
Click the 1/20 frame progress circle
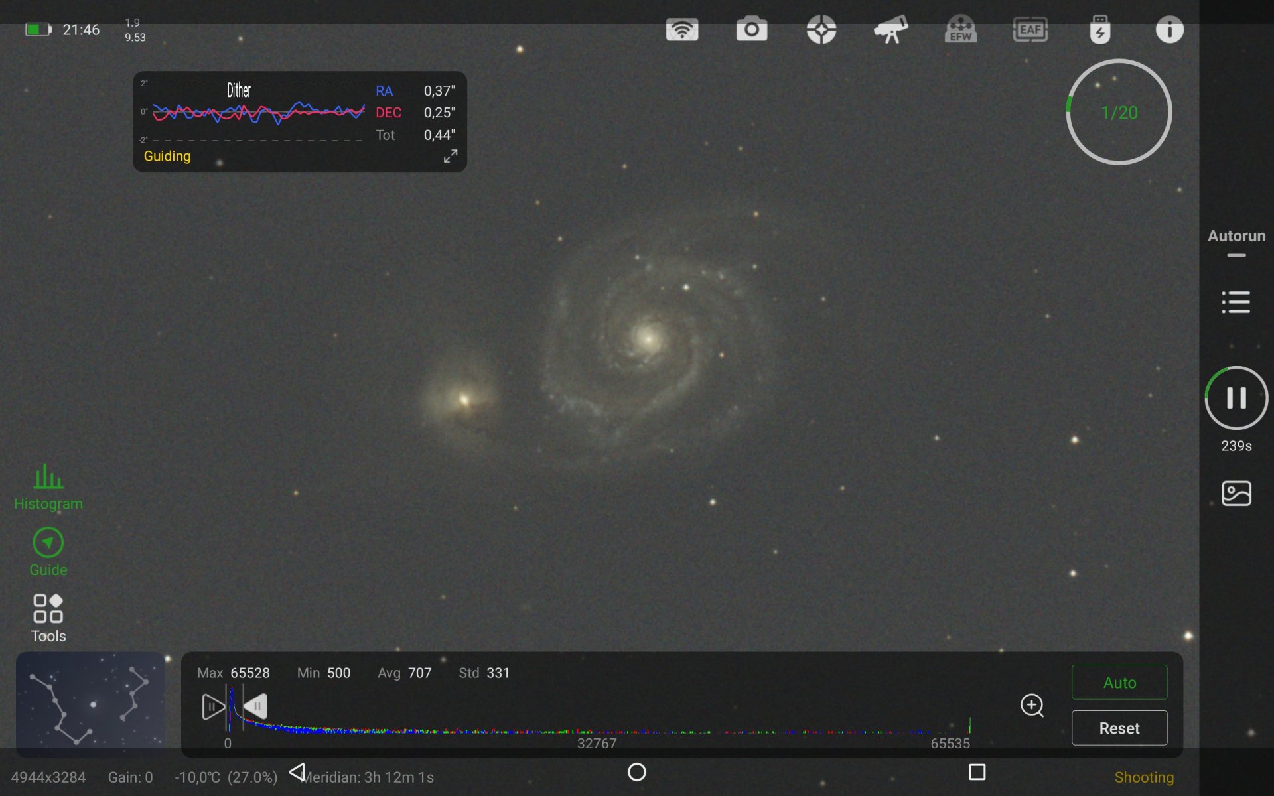1119,112
